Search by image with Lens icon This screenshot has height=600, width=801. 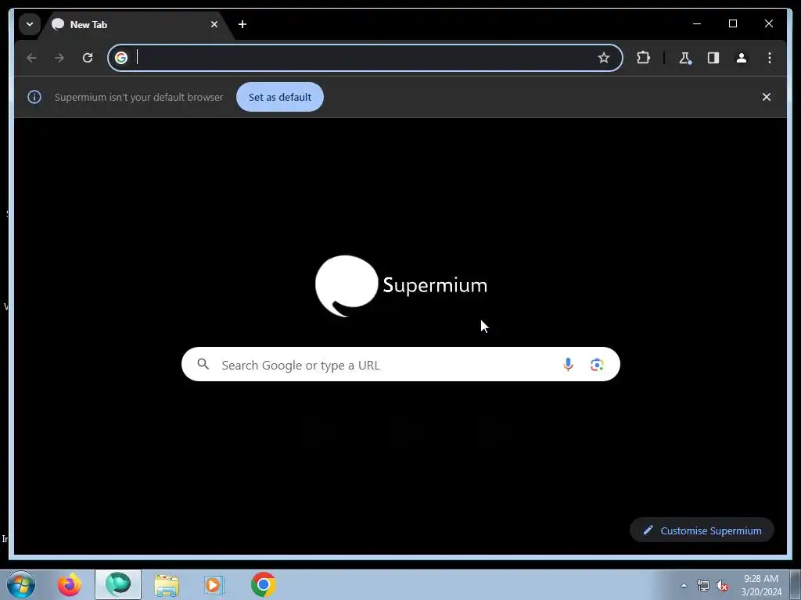pyautogui.click(x=597, y=364)
